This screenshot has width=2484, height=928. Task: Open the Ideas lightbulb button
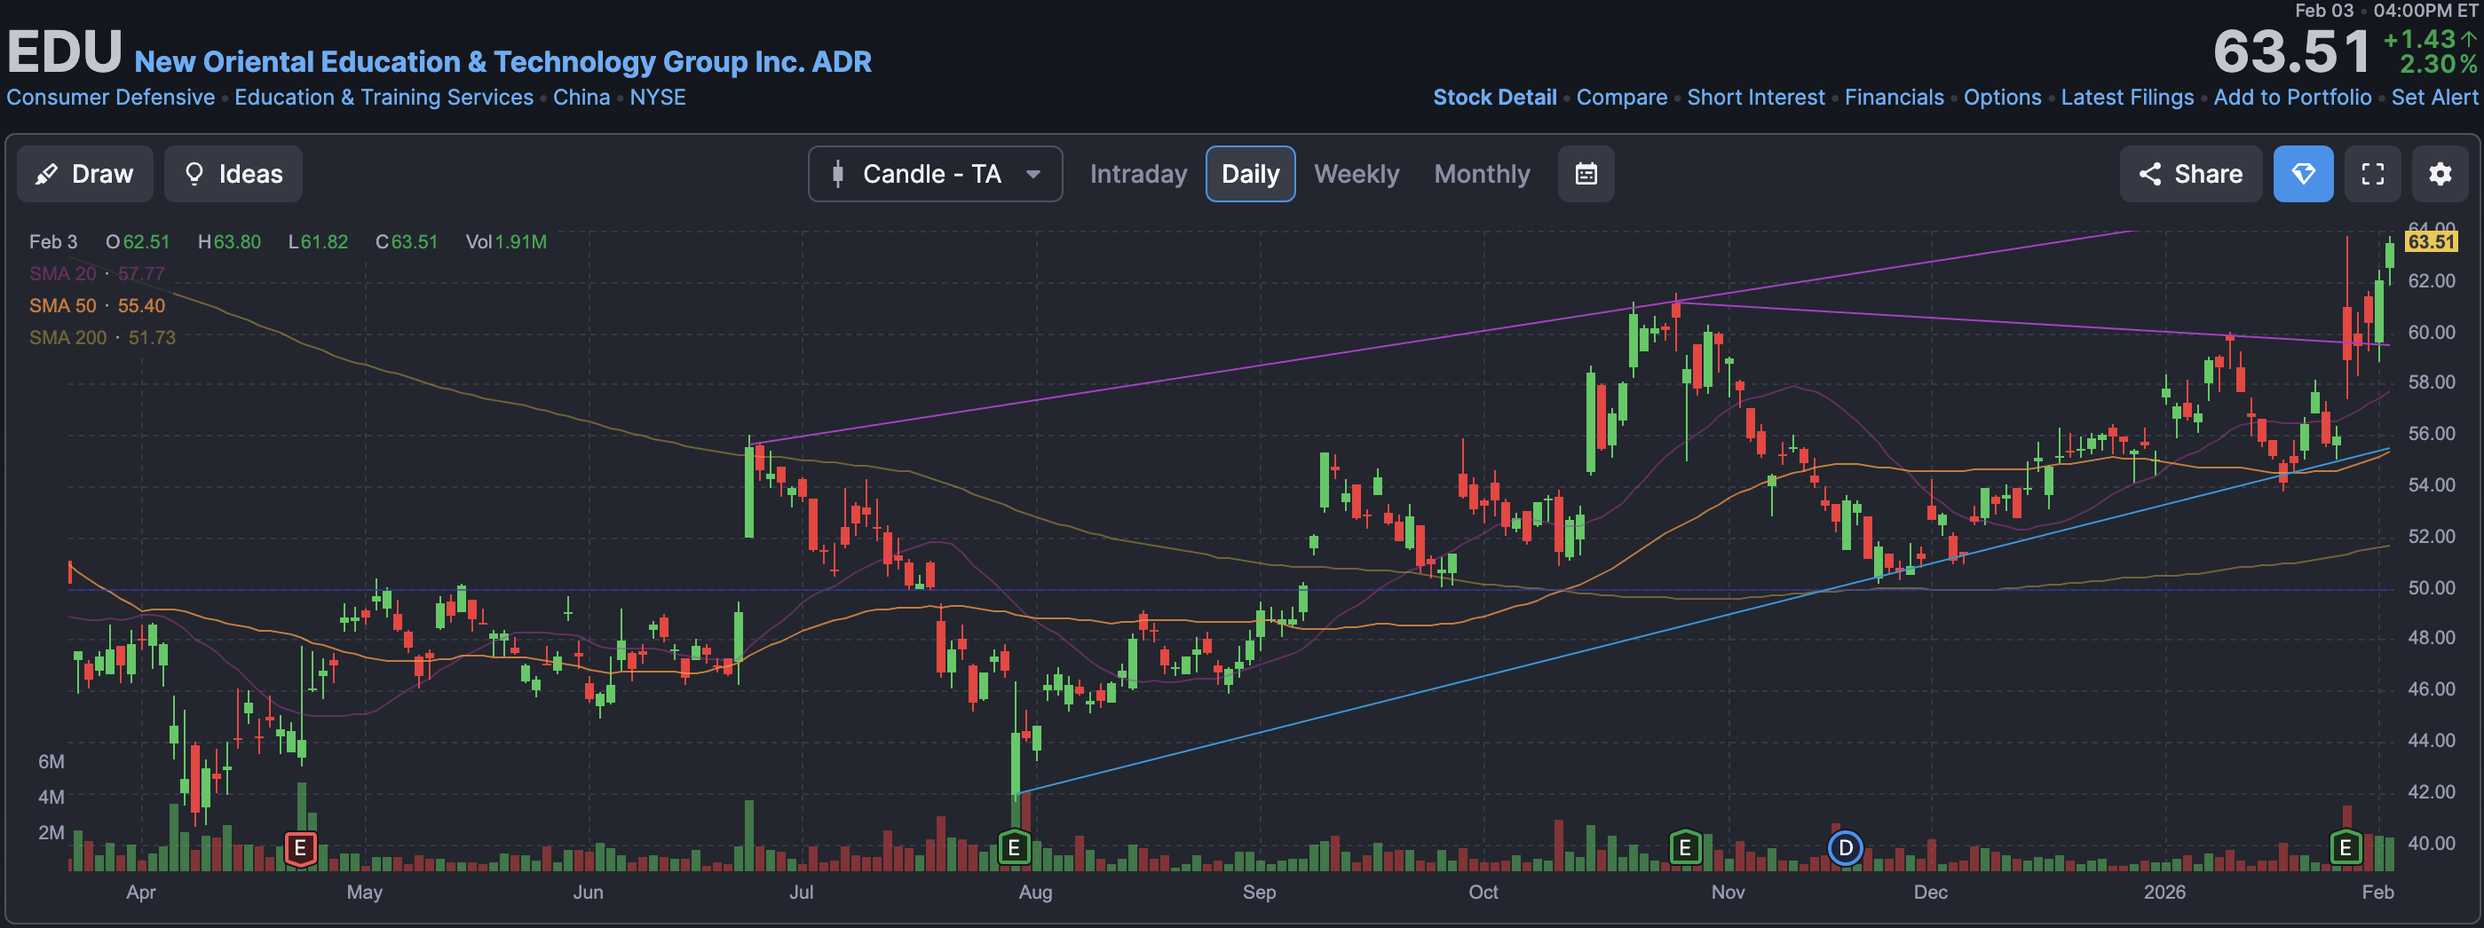233,174
